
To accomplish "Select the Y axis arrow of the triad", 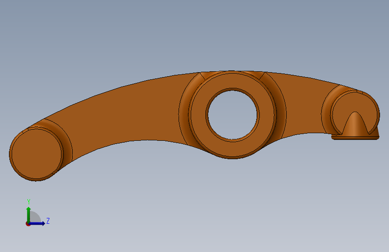I will click(29, 215).
